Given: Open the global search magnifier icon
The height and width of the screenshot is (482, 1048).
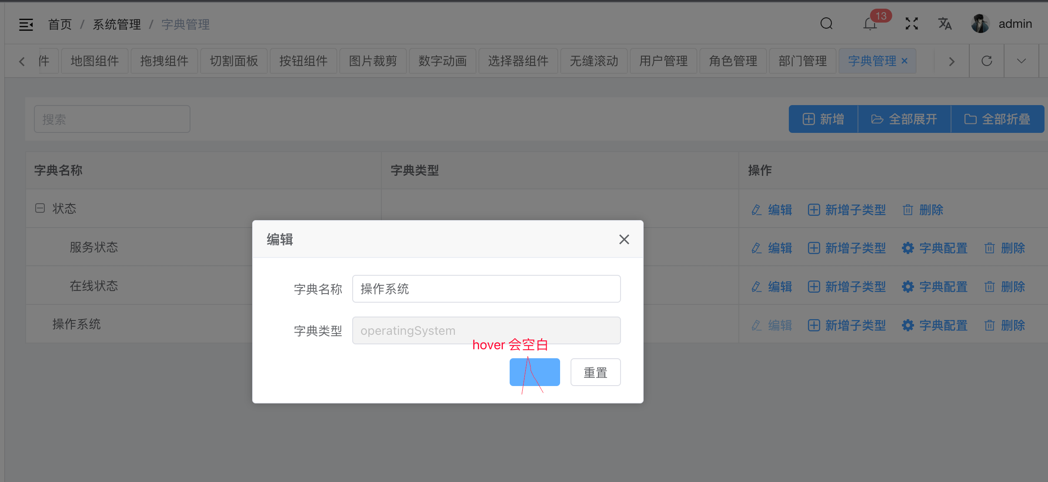Looking at the screenshot, I should pyautogui.click(x=826, y=23).
